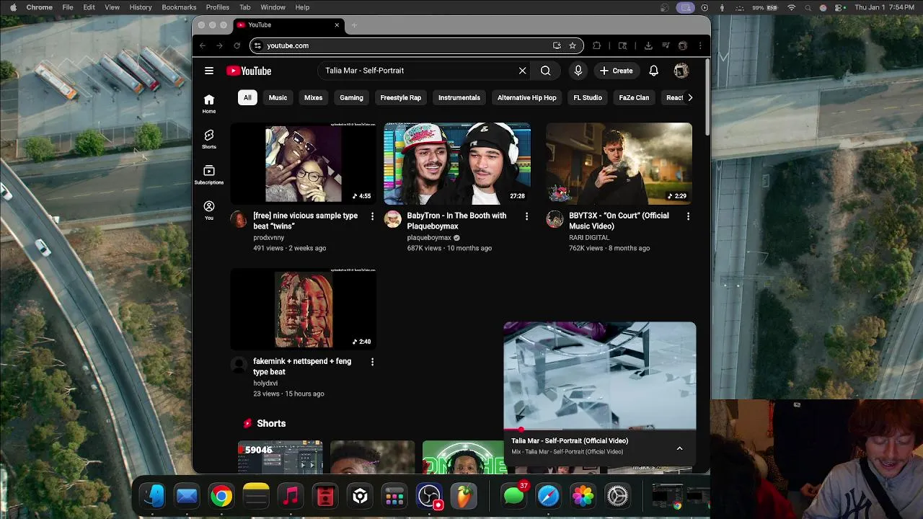Open YouTube notifications bell

(653, 71)
